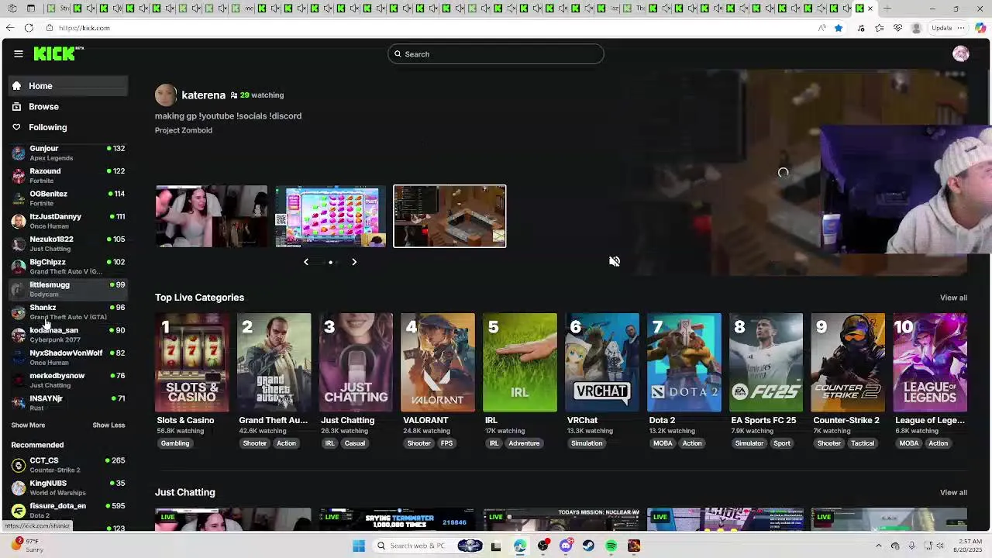Open the VRChat category card
The width and height of the screenshot is (992, 558).
point(602,362)
